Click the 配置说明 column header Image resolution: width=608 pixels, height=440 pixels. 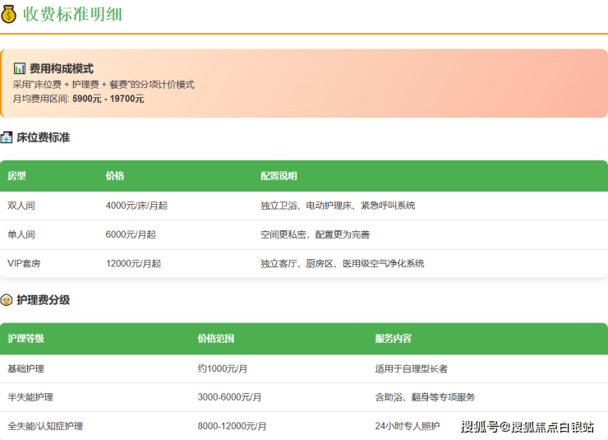pos(279,176)
